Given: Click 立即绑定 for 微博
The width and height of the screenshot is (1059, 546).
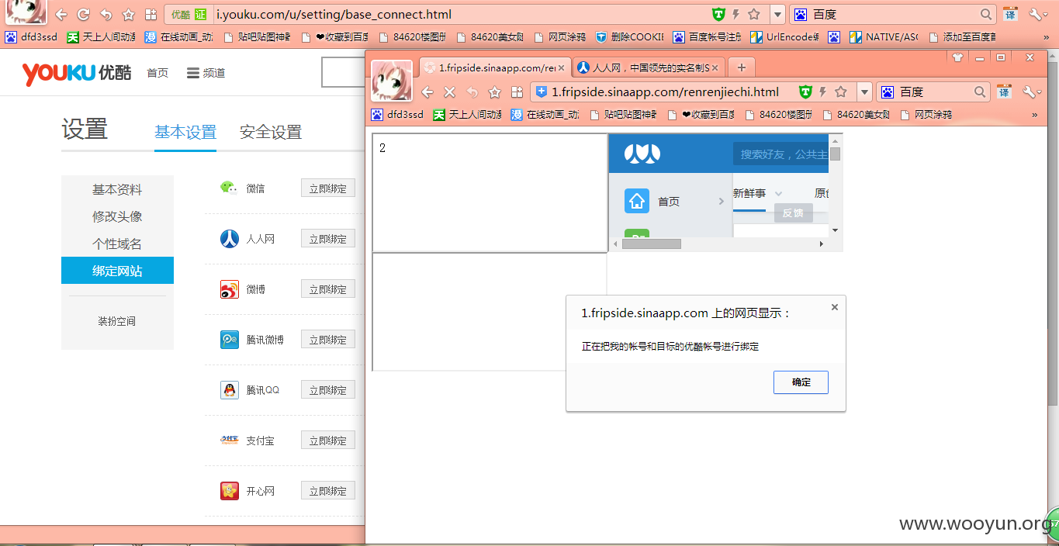Looking at the screenshot, I should 327,289.
